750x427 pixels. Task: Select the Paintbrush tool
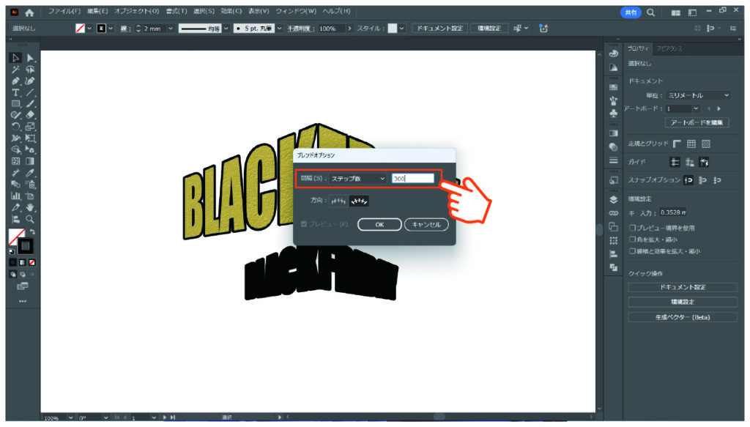pos(30,104)
